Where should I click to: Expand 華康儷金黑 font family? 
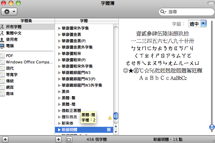(x=59, y=35)
